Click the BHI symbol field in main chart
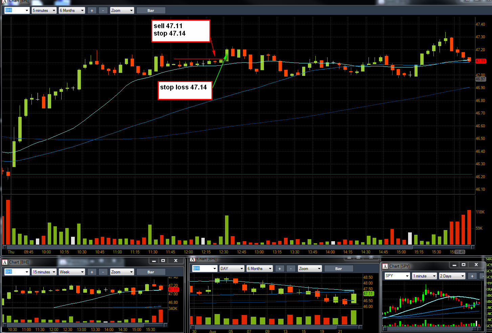492x333 pixels. [17, 11]
